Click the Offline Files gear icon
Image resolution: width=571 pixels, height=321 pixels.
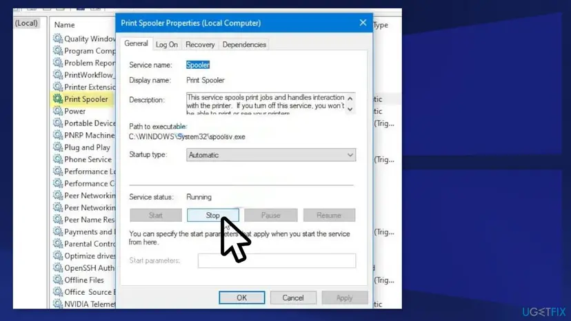tap(57, 280)
